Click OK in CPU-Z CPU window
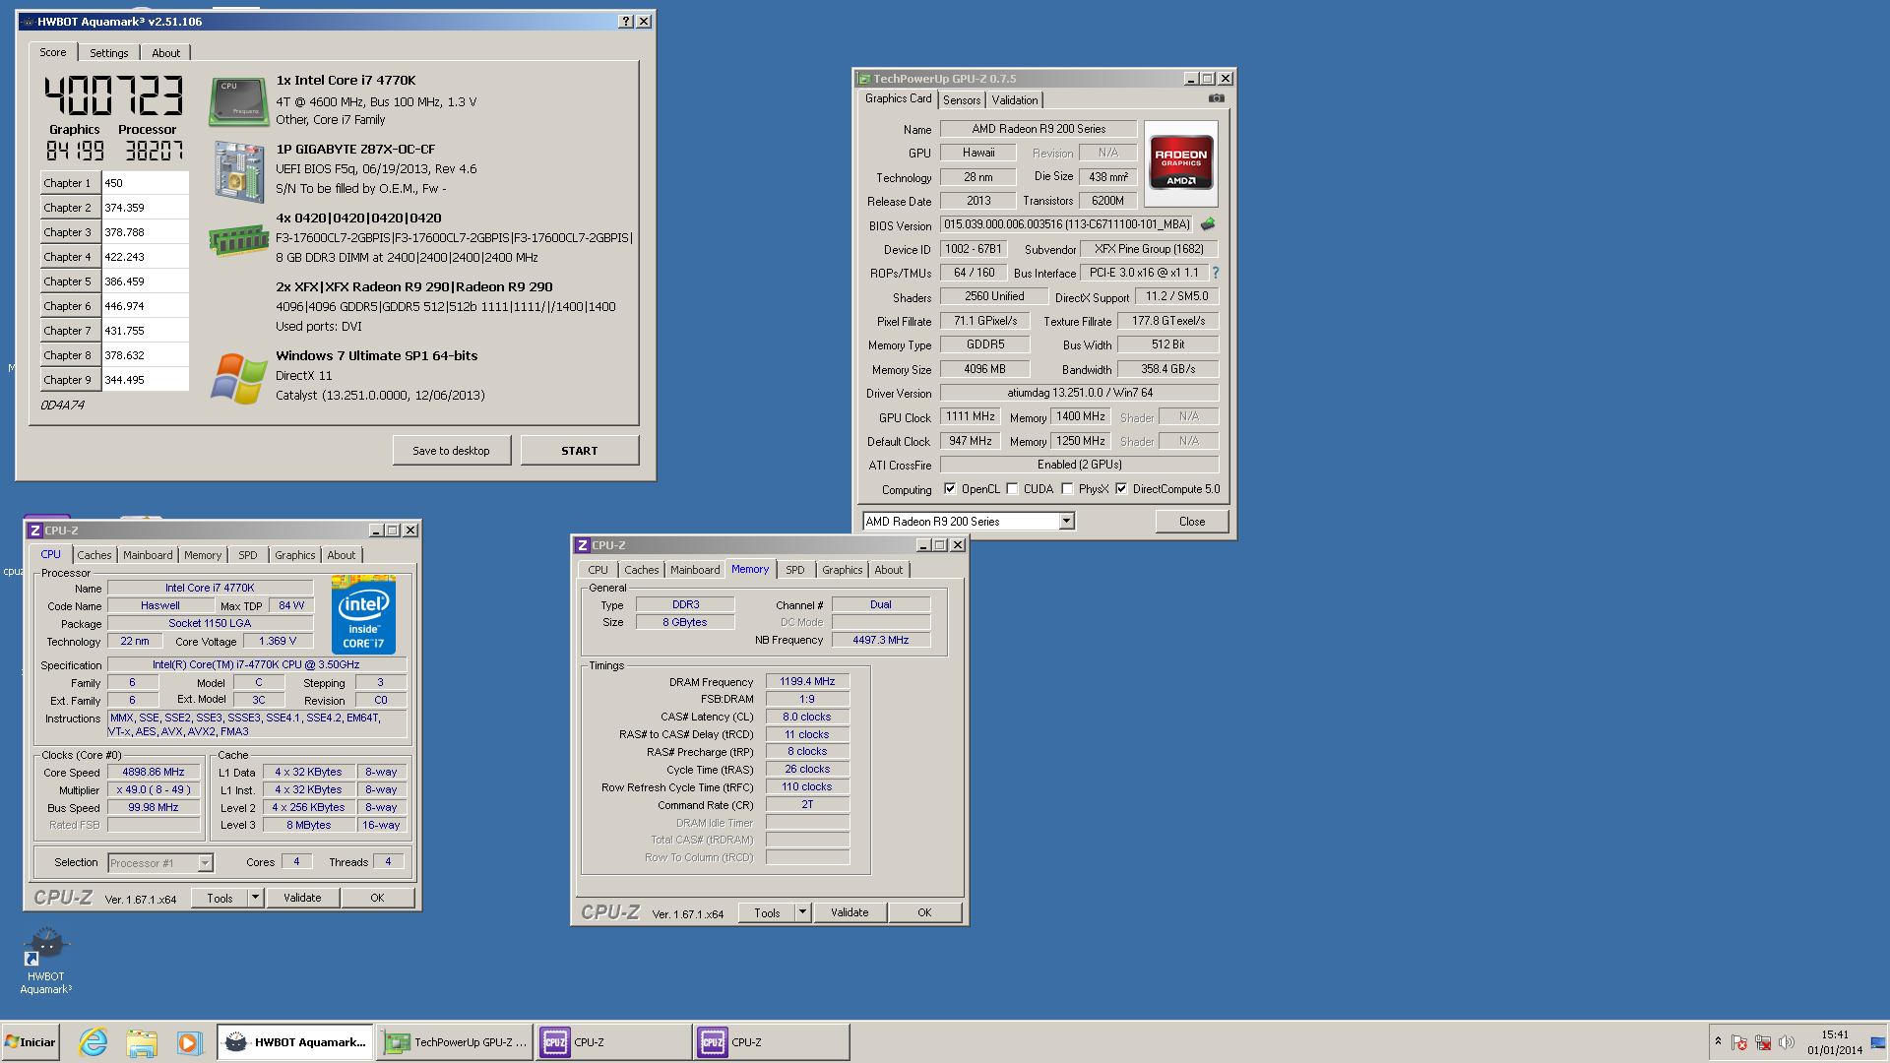The height and width of the screenshot is (1063, 1890). click(x=377, y=898)
